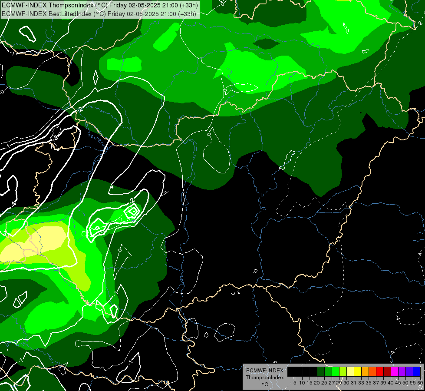Click the legend label ECMWF-INDEX
Screen dimensions: 425x391
[265, 371]
